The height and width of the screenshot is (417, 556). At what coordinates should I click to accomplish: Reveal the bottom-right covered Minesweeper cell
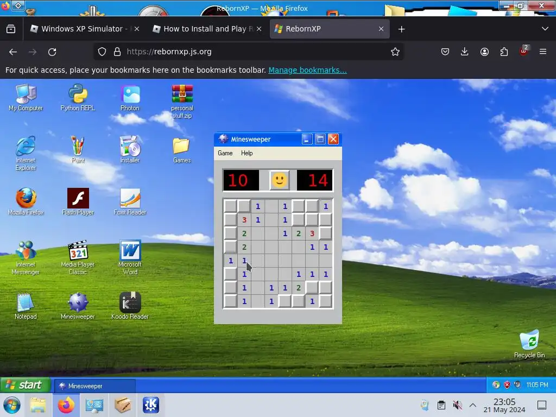point(326,301)
